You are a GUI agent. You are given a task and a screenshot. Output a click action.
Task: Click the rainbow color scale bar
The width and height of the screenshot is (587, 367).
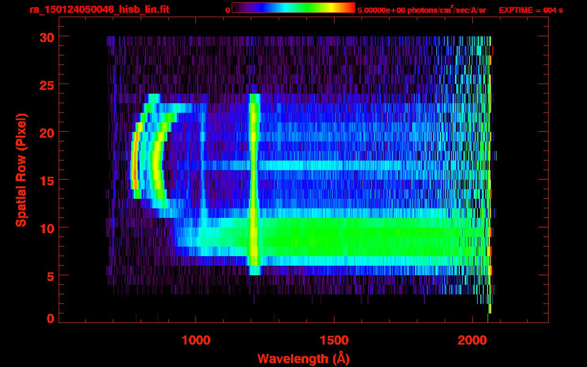[x=293, y=8]
